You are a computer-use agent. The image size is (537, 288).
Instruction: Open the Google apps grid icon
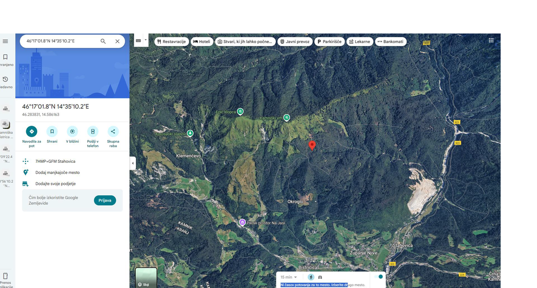[491, 40]
